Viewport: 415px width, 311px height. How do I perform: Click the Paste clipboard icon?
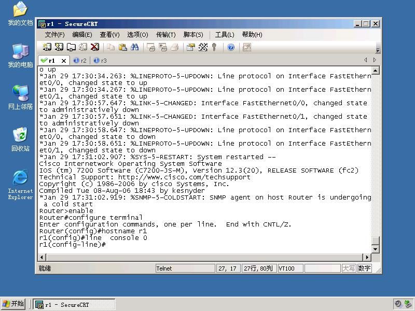tap(122, 47)
